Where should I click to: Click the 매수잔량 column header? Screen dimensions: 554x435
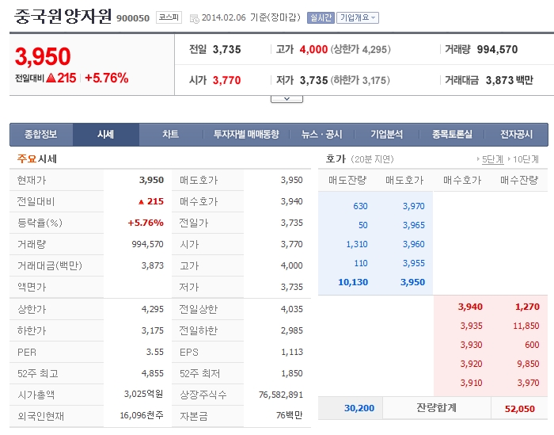[519, 181]
